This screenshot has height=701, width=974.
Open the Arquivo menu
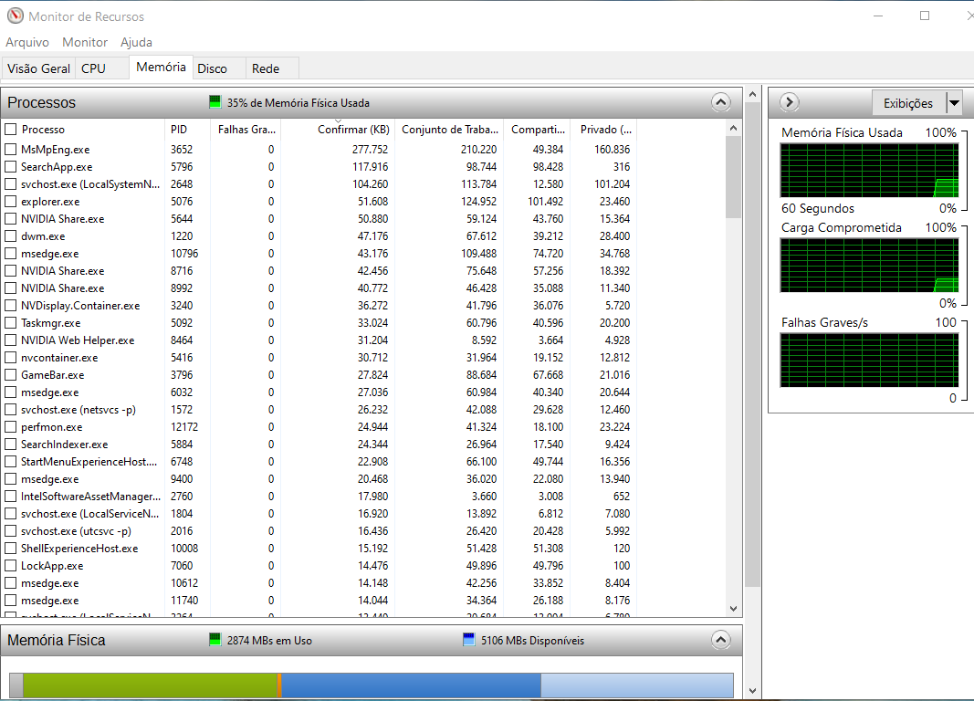coord(27,42)
